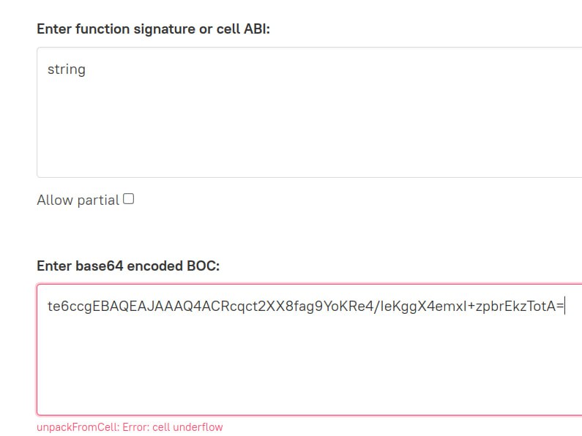Click the word 'string' in signature box
582x436 pixels.
pyautogui.click(x=67, y=69)
